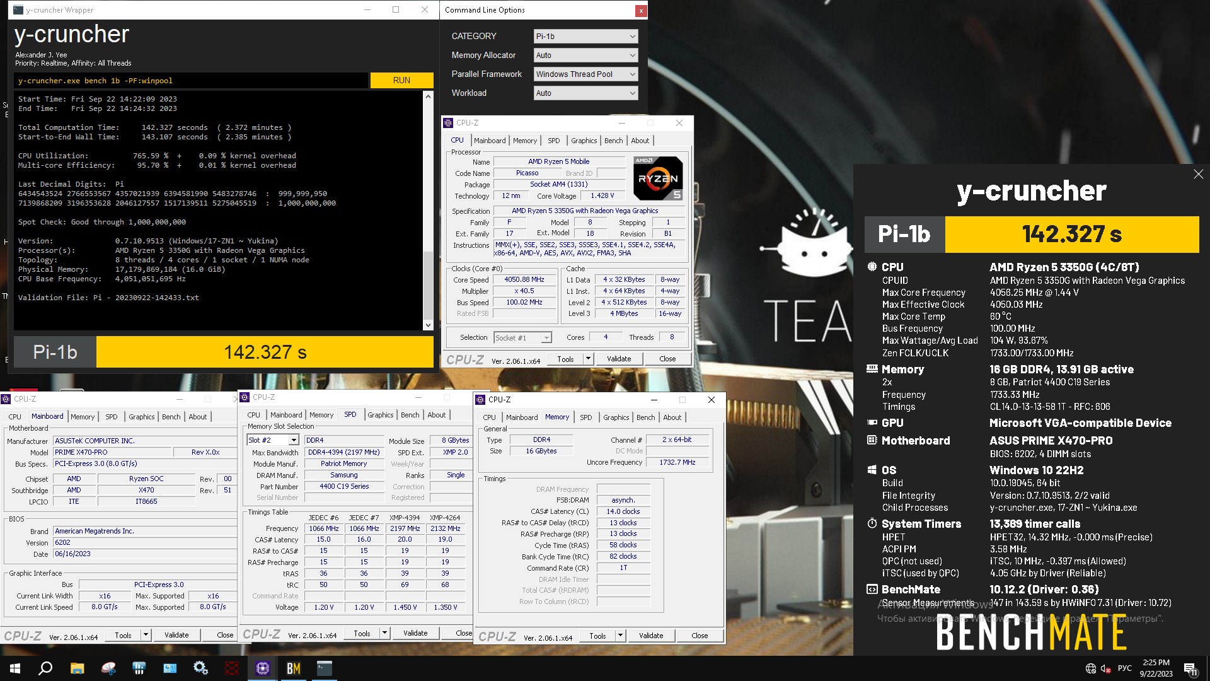Click the BenchMate section icon
This screenshot has height=681, width=1210.
872,589
